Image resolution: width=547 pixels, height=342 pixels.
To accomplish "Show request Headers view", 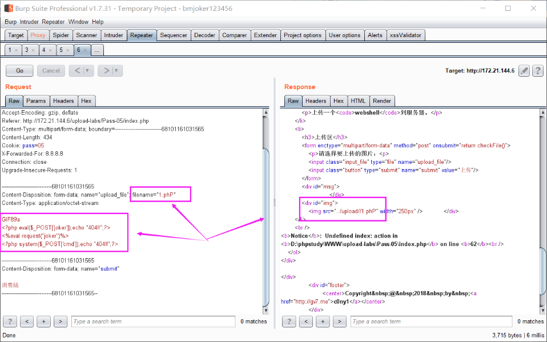I will [x=63, y=101].
